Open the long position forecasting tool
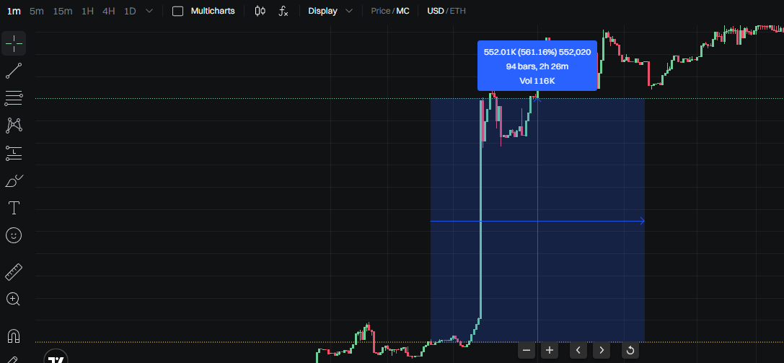Screen dimensions: 784x363 (14, 153)
